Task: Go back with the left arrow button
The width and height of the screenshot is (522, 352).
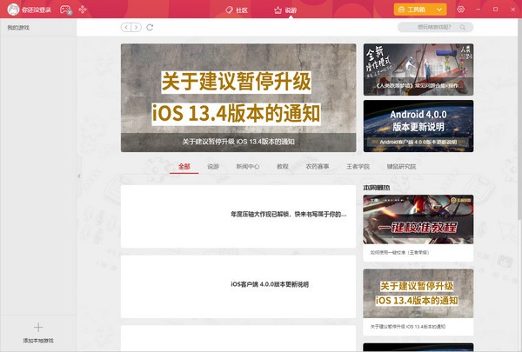Action: coord(126,27)
